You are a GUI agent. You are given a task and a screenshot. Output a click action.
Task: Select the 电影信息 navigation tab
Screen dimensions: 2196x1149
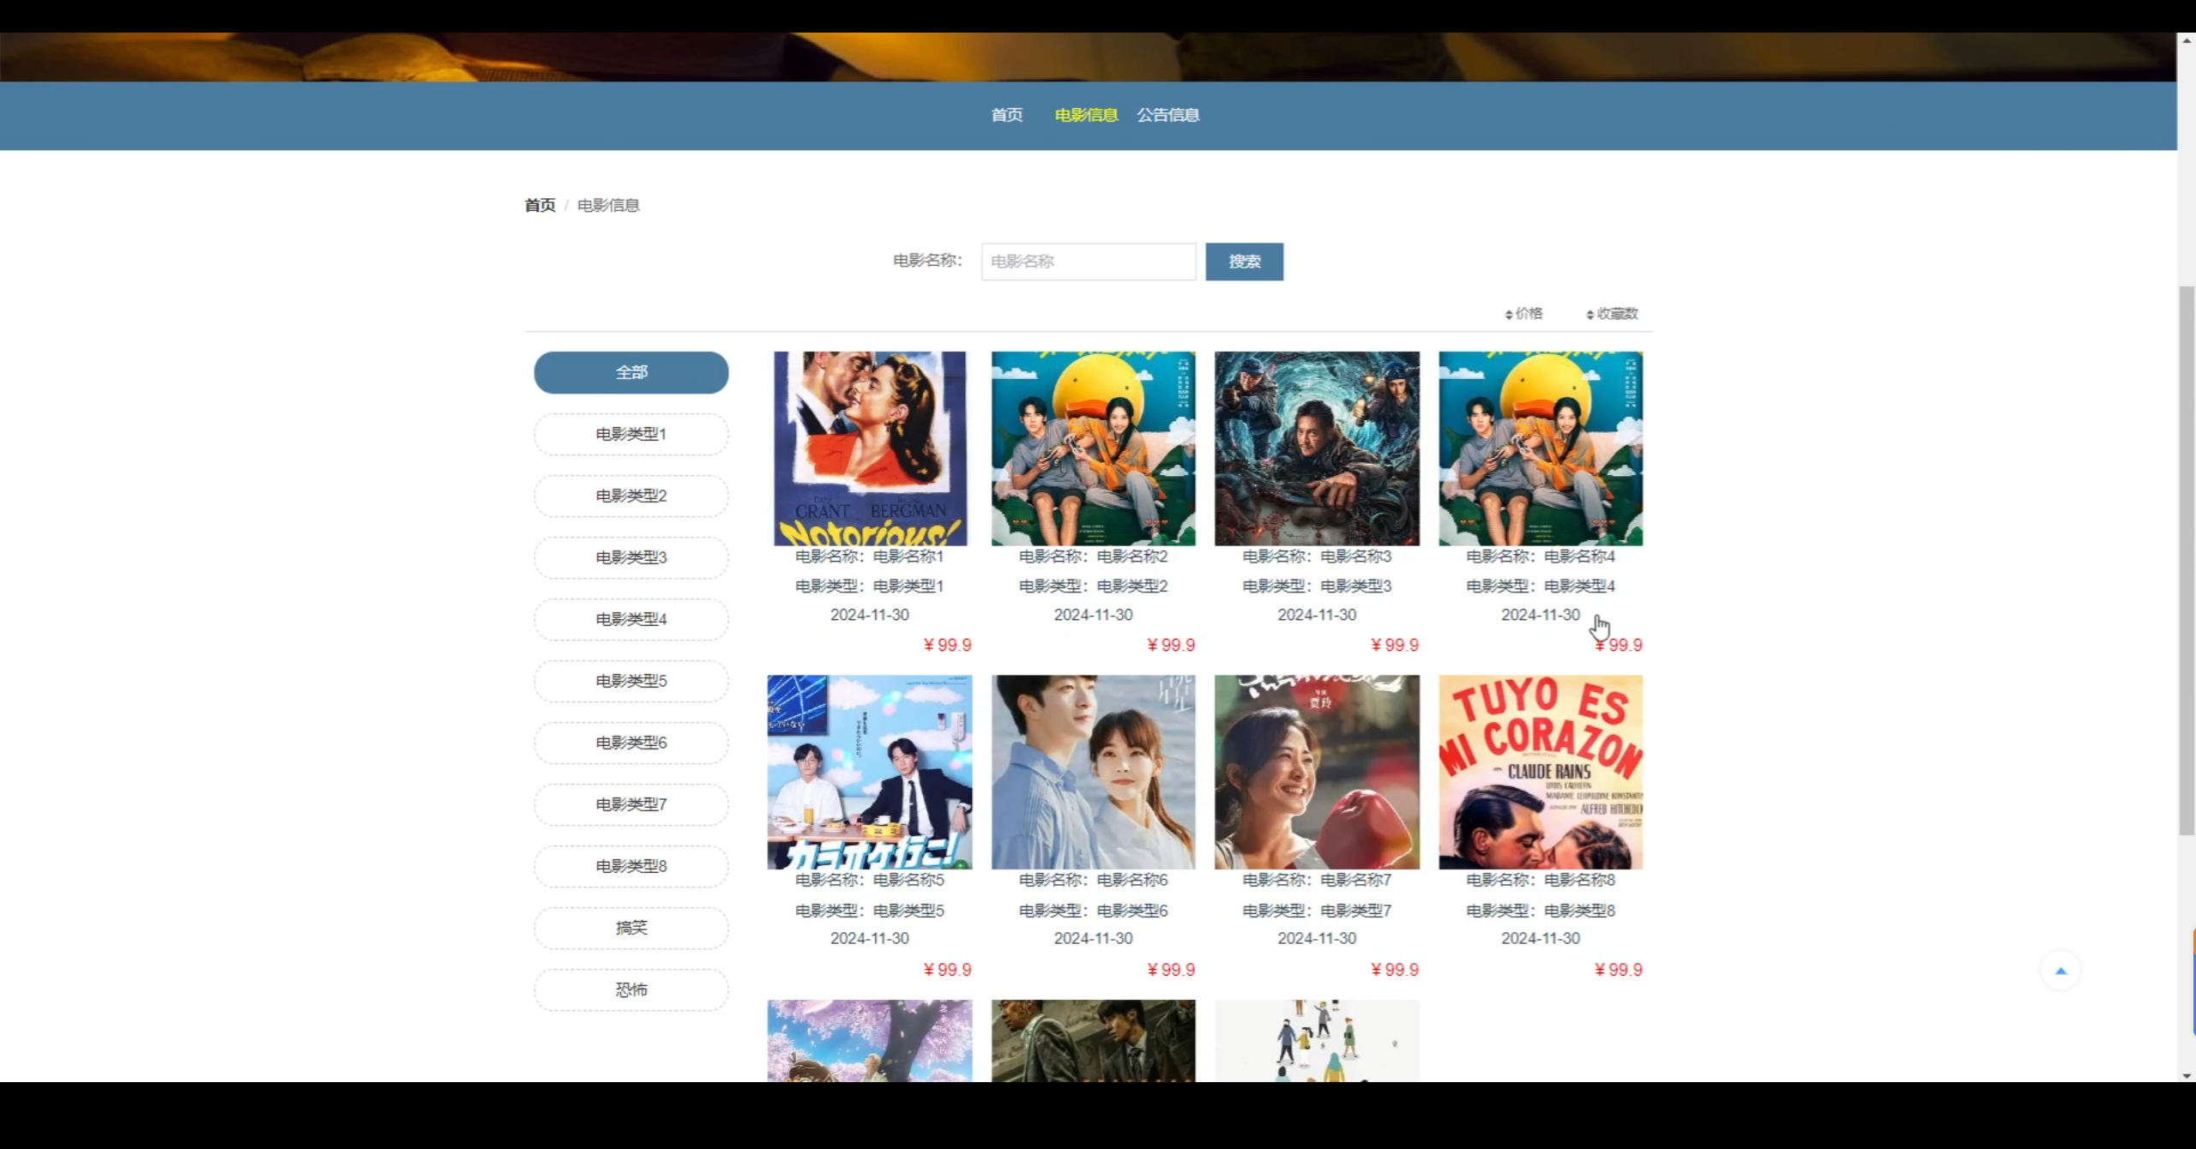pyautogui.click(x=1086, y=115)
